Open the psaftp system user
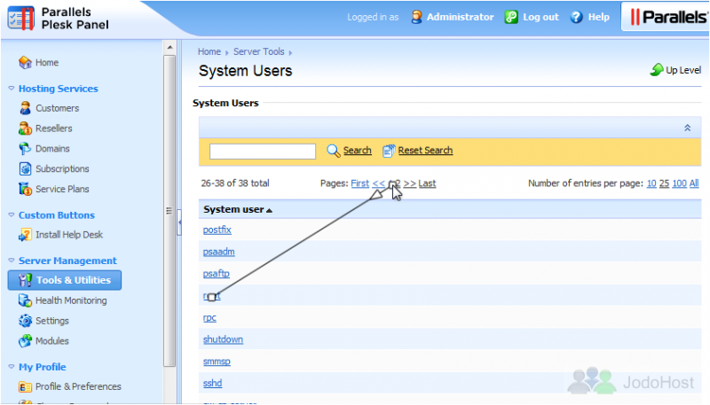Image resolution: width=710 pixels, height=405 pixels. (217, 274)
